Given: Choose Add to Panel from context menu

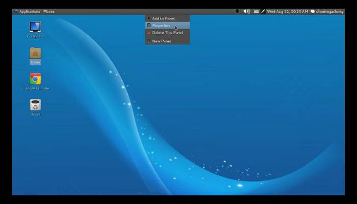Looking at the screenshot, I should click(x=168, y=18).
